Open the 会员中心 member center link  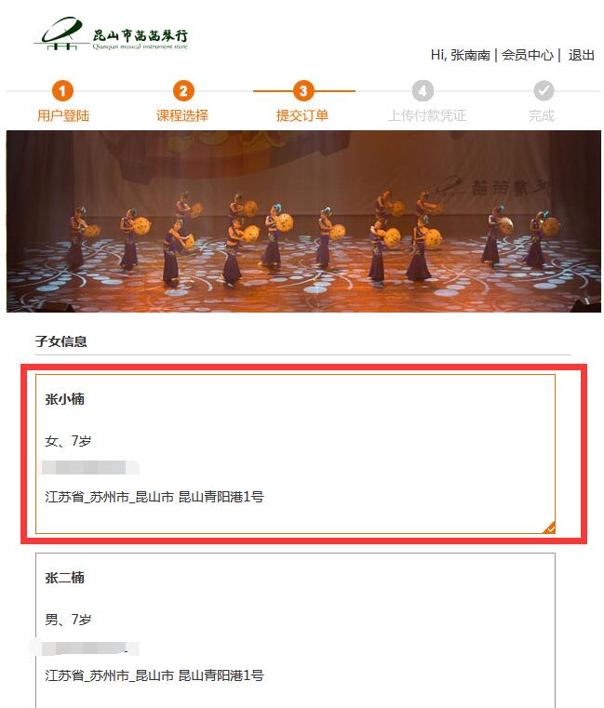coord(527,55)
